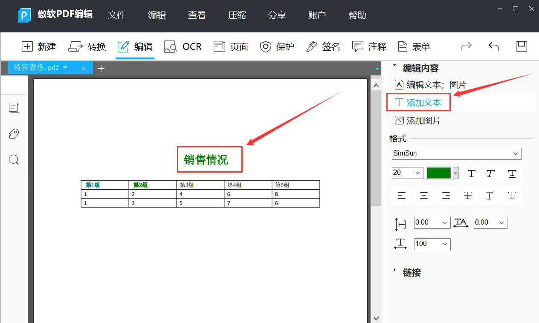Open the 表单 toolbar tool

(414, 46)
